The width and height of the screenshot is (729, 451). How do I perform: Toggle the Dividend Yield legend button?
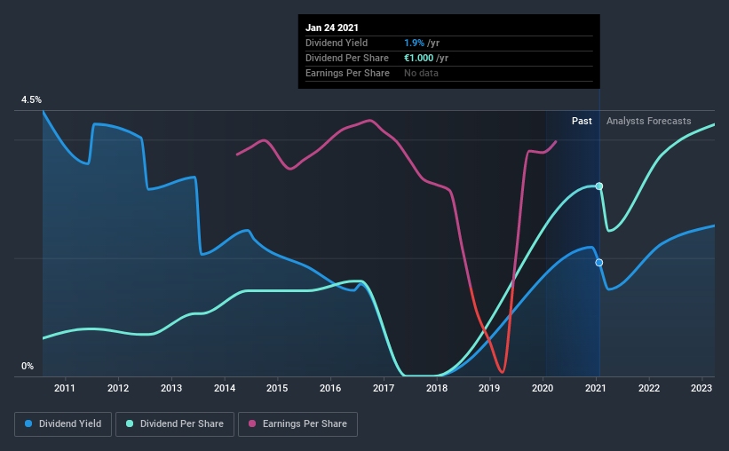(x=63, y=424)
